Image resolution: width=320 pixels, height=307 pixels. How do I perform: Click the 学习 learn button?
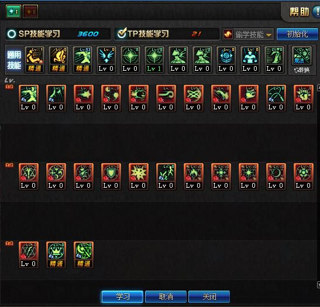pyautogui.click(x=122, y=296)
